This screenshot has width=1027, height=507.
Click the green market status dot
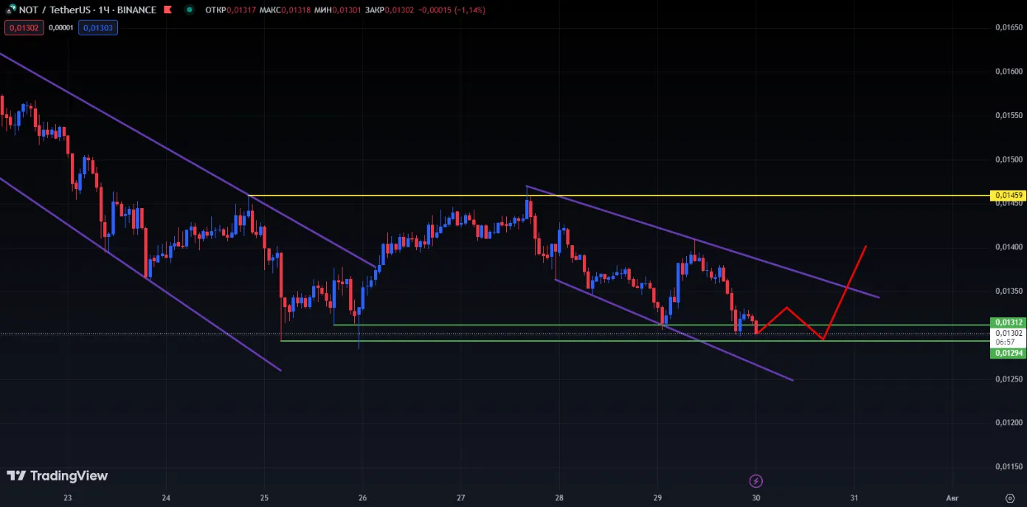coord(190,10)
